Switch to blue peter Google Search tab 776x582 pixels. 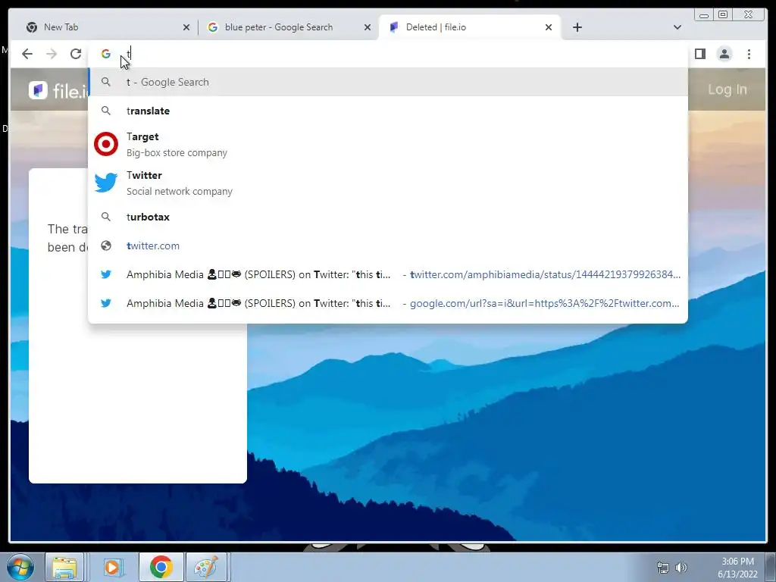coord(289,27)
